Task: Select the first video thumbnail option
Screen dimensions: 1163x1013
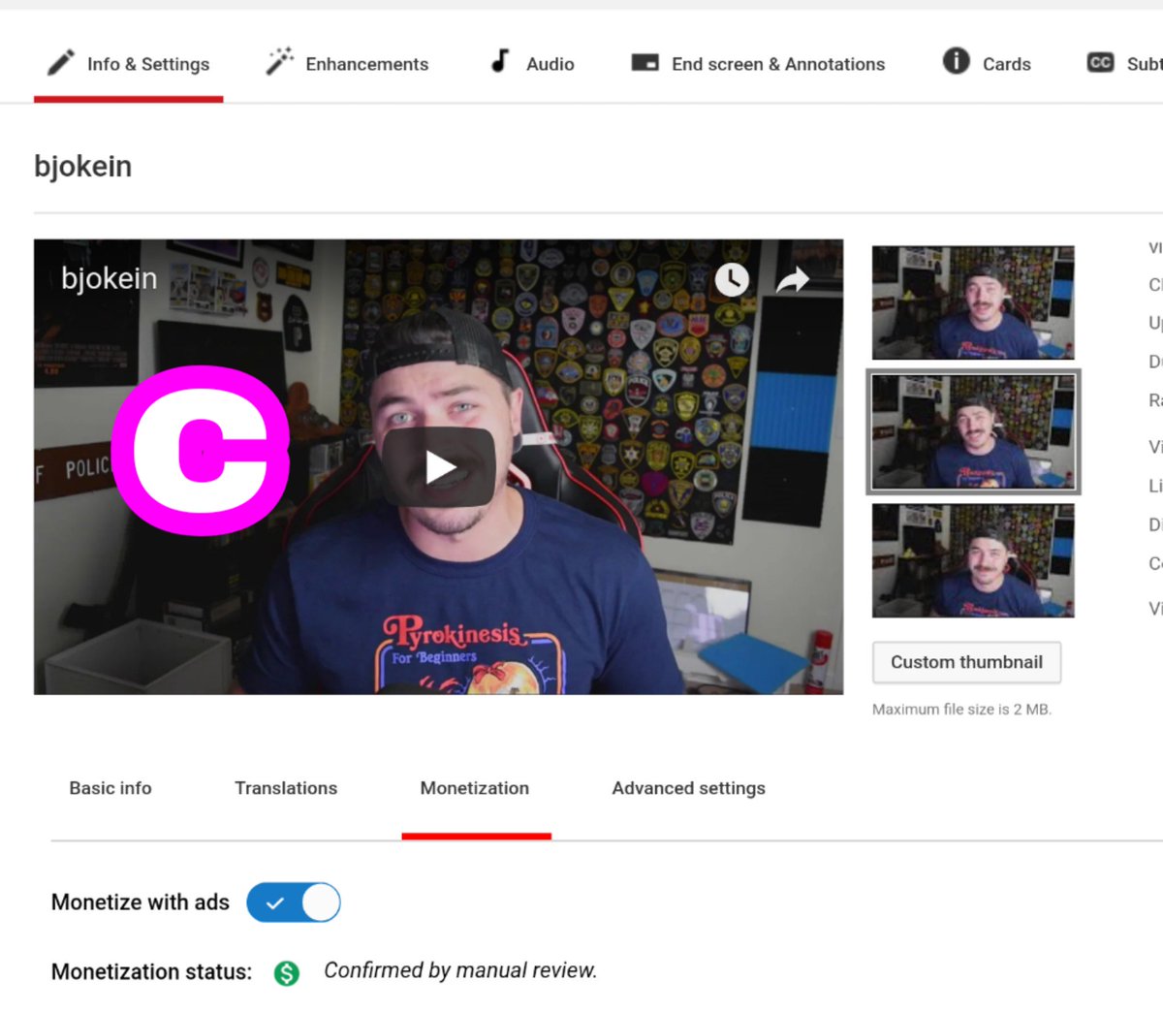Action: (973, 302)
